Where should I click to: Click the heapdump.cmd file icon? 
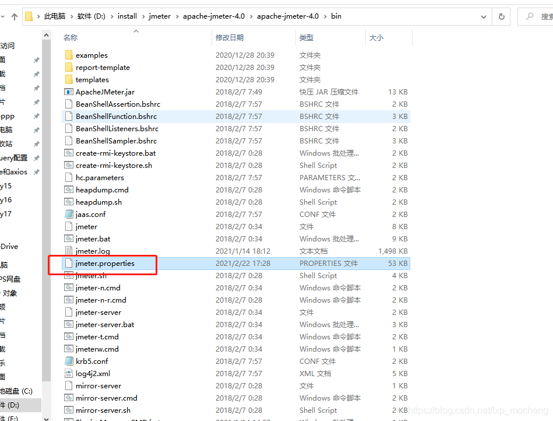(69, 190)
